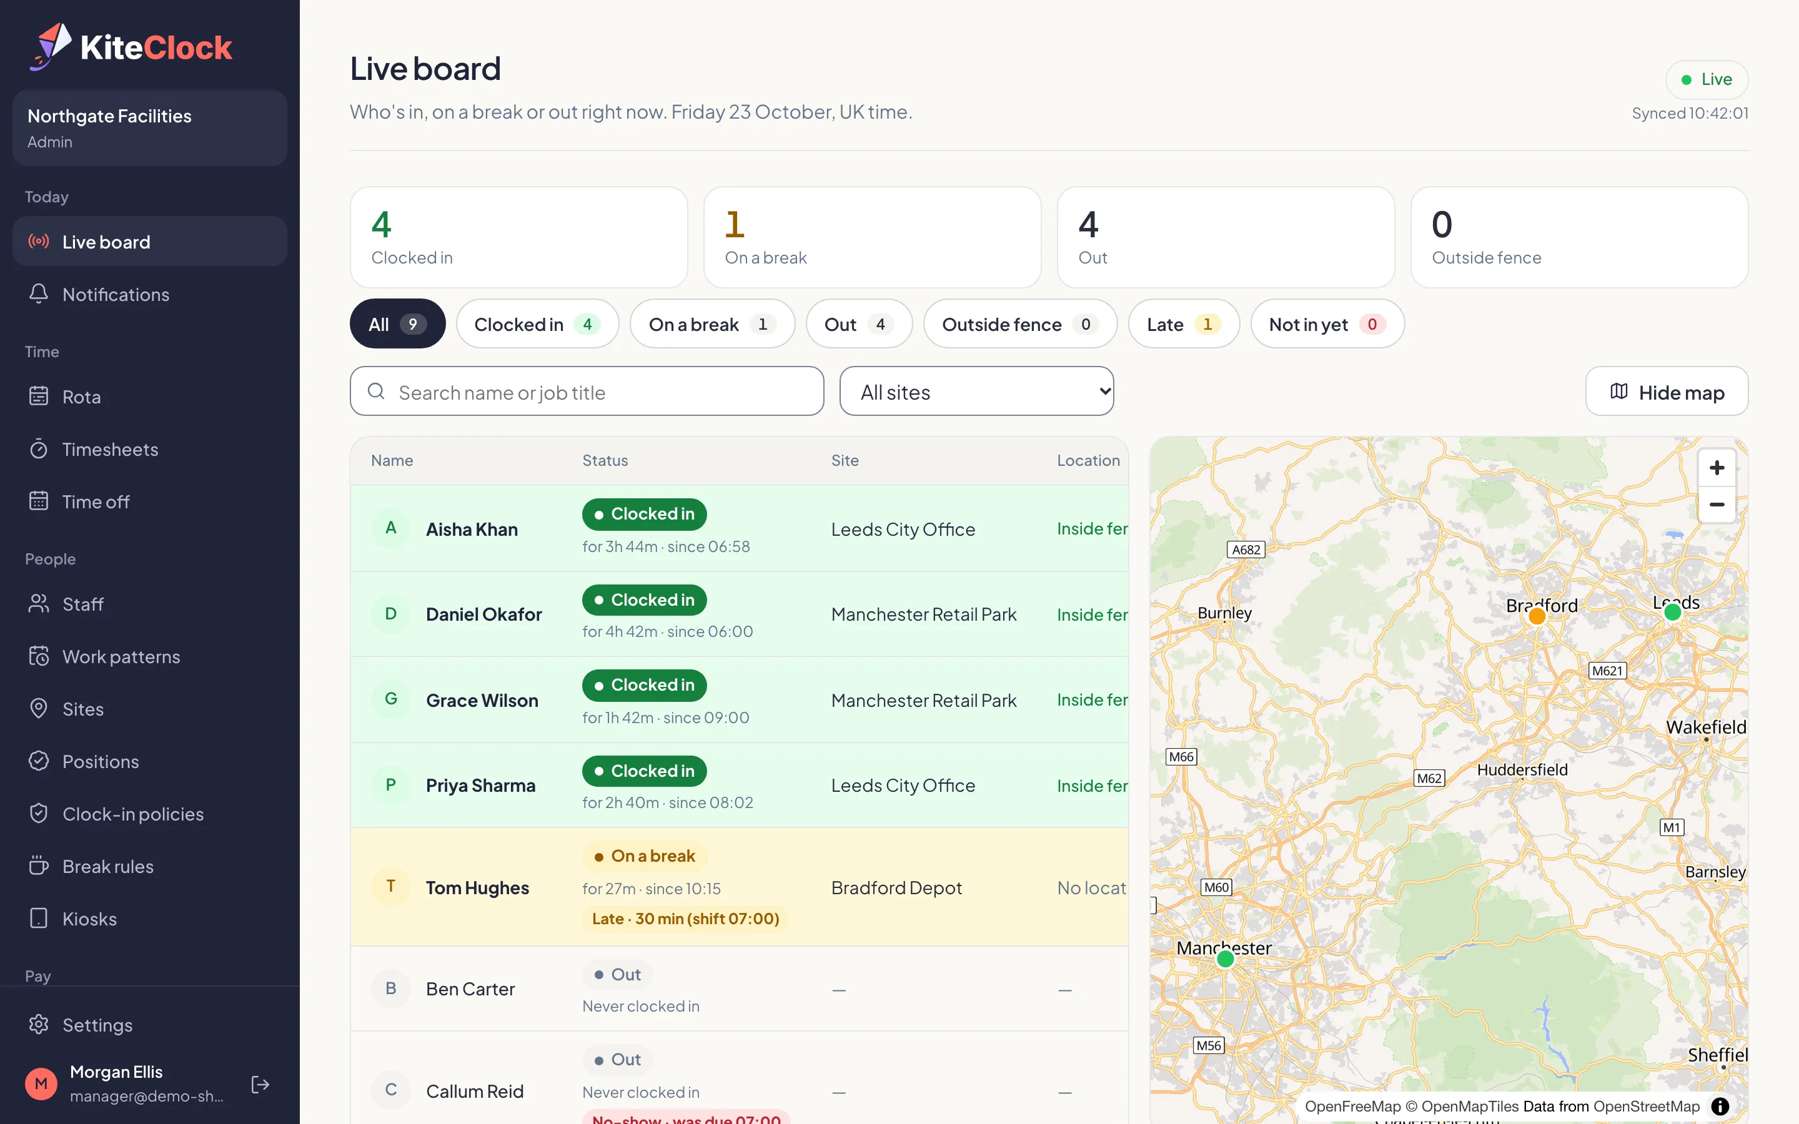The height and width of the screenshot is (1124, 1799).
Task: Open Priya Sharma's row
Action: click(740, 785)
